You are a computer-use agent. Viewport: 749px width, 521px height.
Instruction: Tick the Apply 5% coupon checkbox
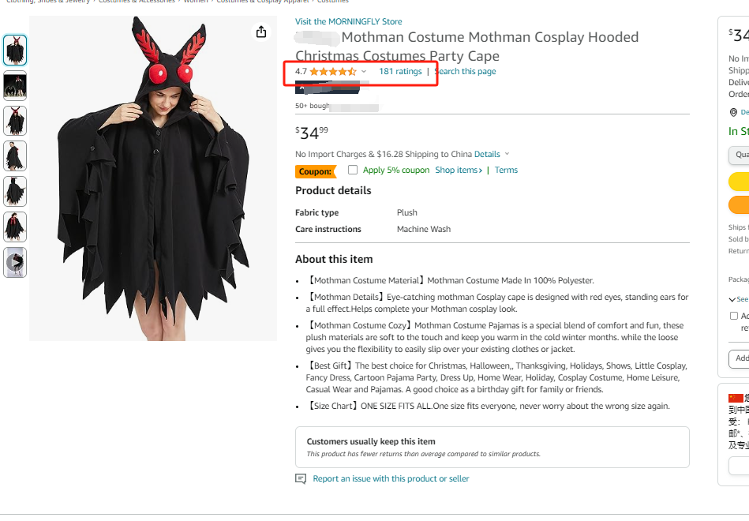coord(353,170)
